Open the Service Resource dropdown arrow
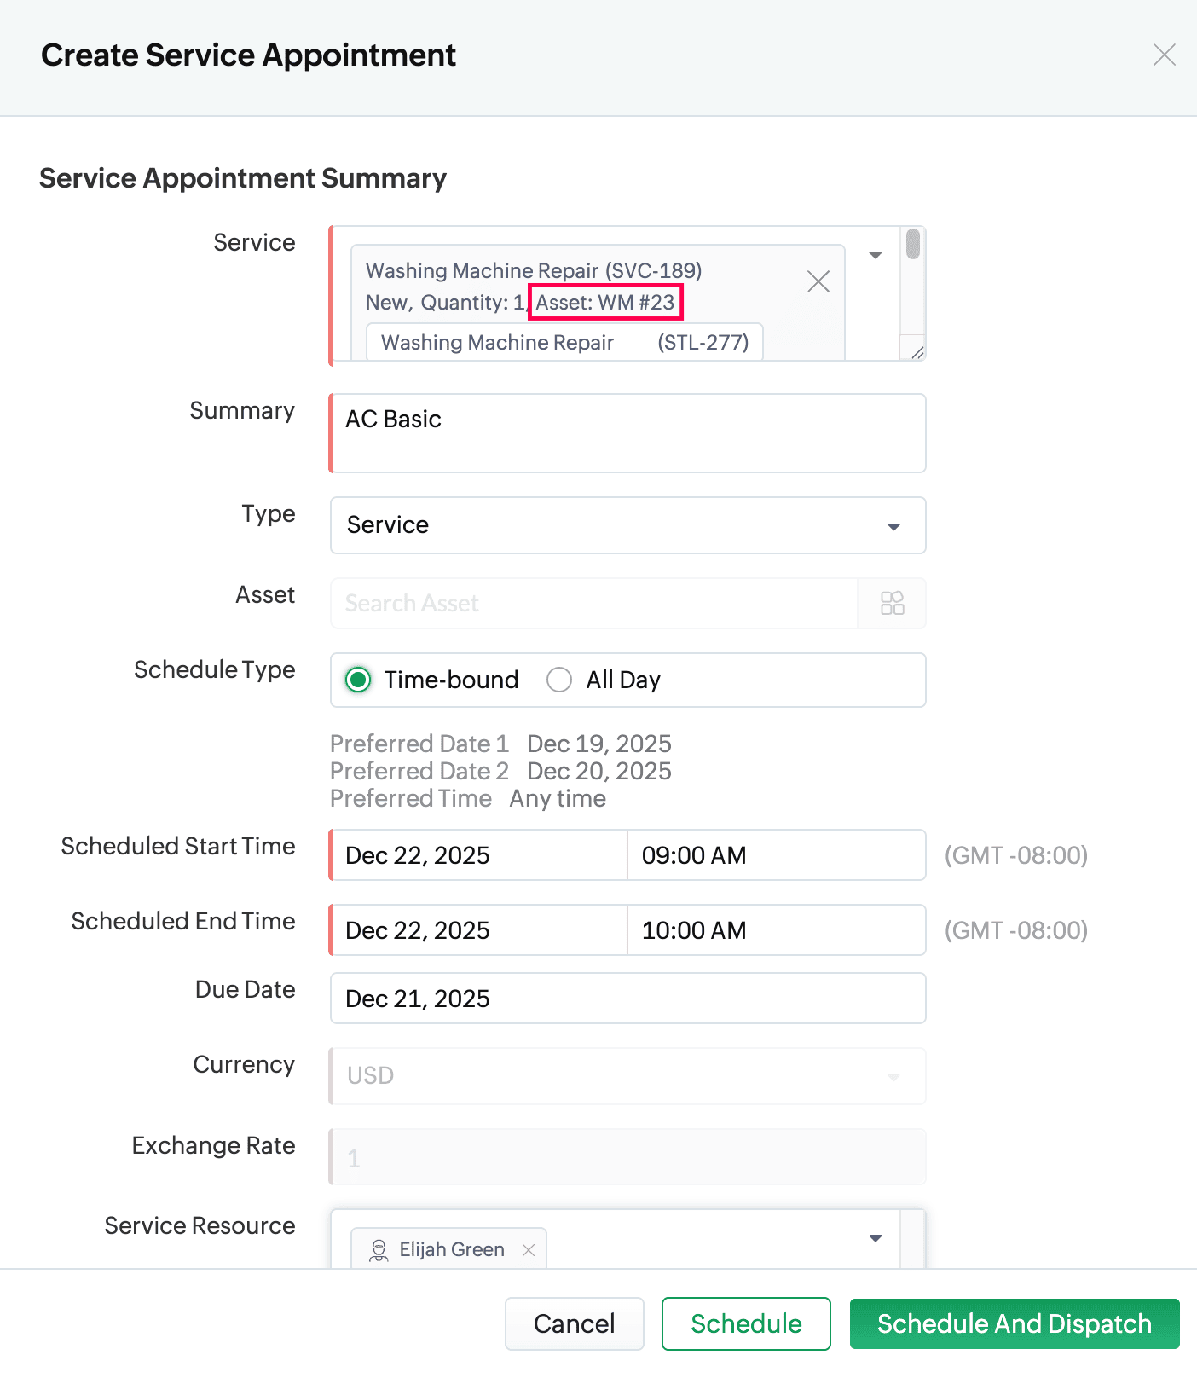1197x1378 pixels. [x=875, y=1238]
